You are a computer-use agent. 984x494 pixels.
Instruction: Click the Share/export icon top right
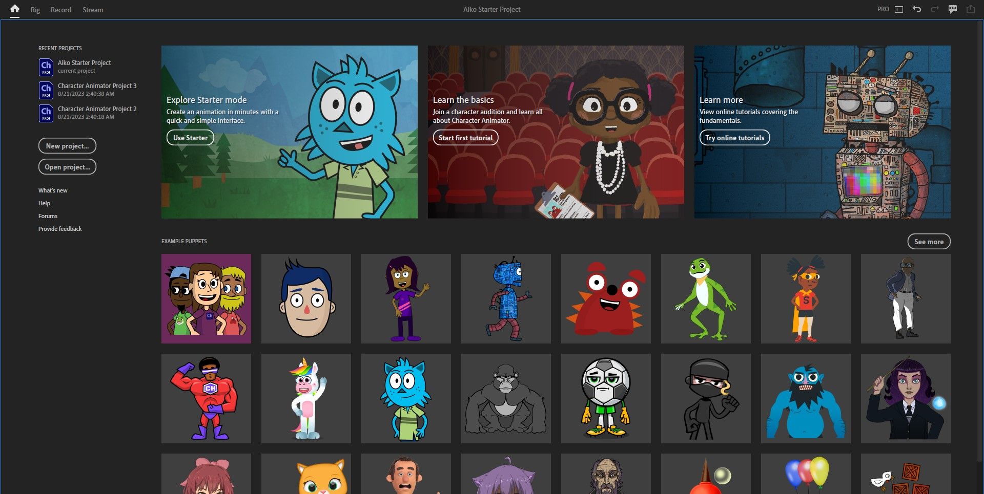tap(970, 9)
